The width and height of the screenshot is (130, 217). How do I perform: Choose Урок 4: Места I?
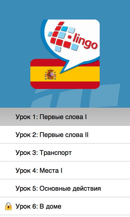[x=65, y=170]
